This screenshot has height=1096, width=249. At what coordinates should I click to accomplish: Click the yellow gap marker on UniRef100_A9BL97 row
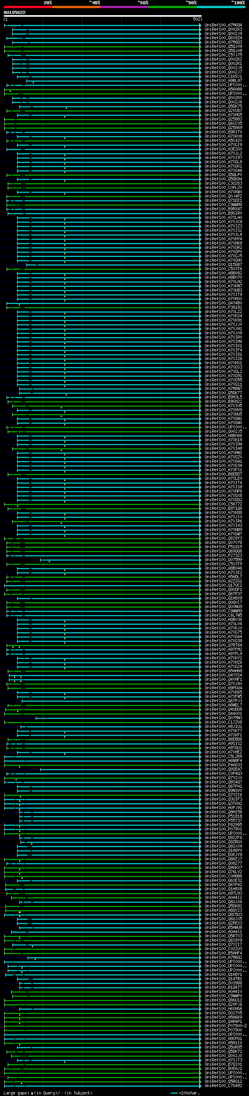click(x=33, y=82)
